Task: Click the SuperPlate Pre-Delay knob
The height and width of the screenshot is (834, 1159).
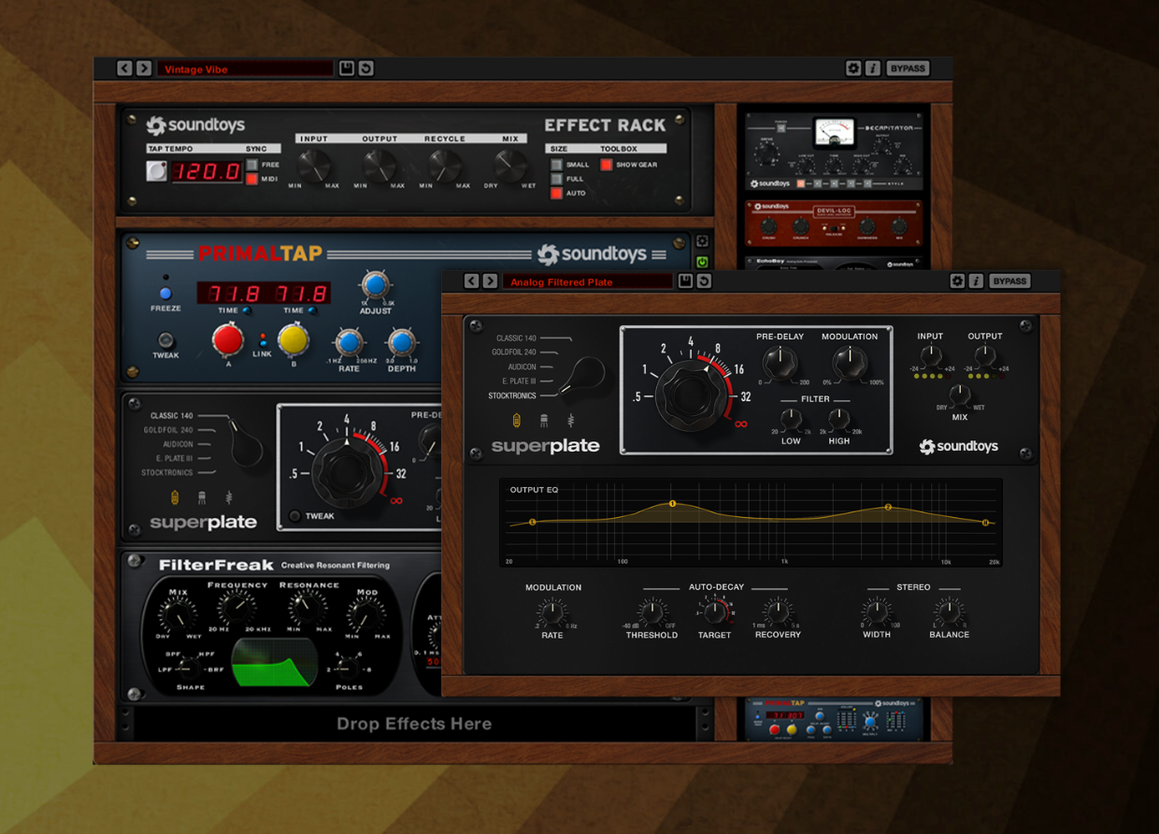Action: tap(780, 362)
